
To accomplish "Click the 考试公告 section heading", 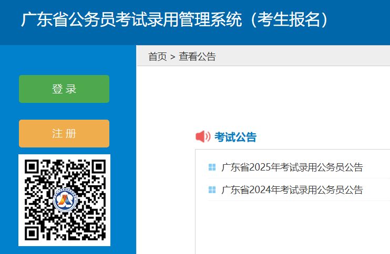I will point(235,137).
